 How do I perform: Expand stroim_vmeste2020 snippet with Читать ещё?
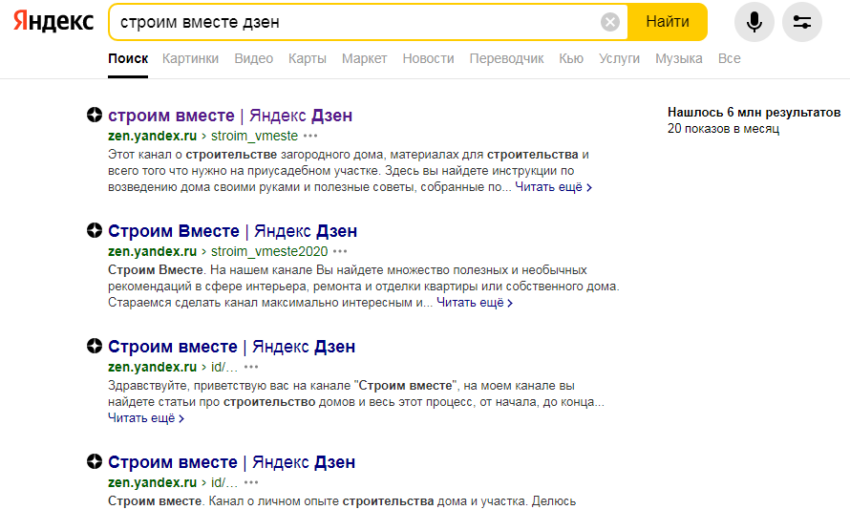coord(475,303)
